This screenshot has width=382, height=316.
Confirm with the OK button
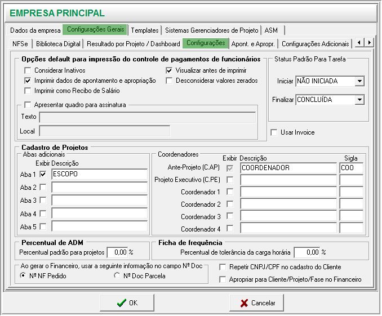point(127,303)
